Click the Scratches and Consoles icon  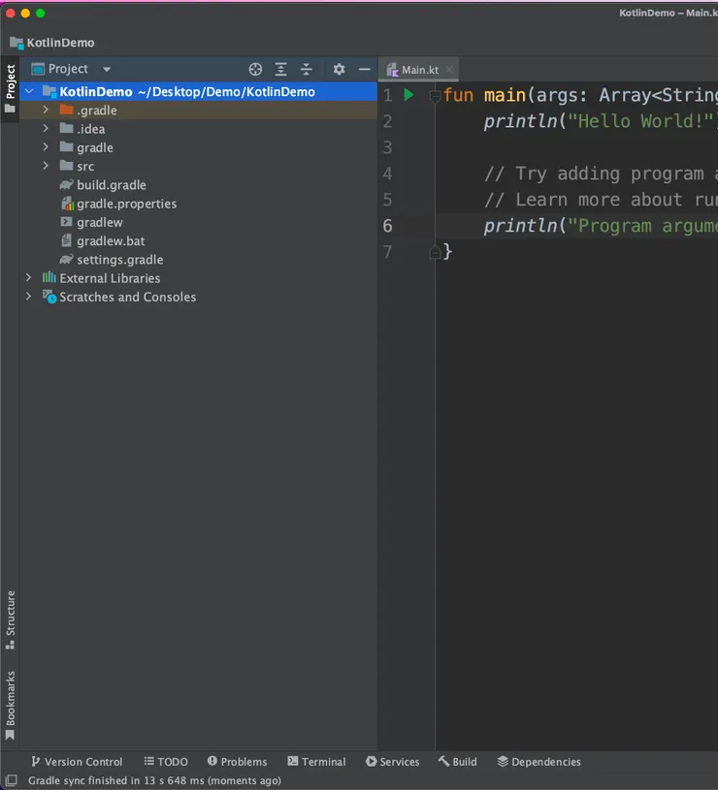[49, 297]
